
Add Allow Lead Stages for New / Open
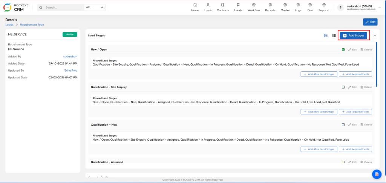[319, 74]
